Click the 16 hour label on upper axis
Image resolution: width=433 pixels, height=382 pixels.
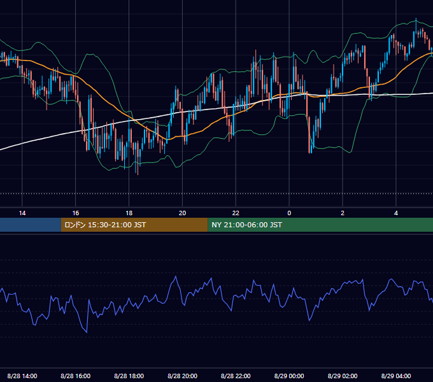pyautogui.click(x=76, y=213)
